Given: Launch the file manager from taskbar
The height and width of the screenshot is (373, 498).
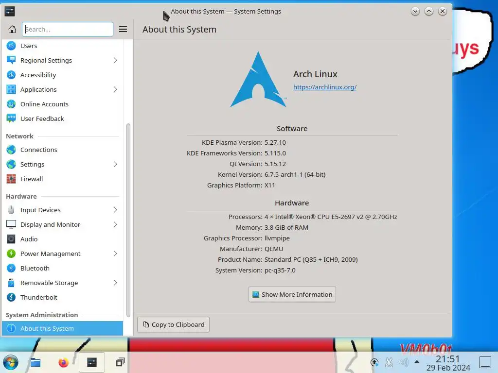Looking at the screenshot, I should click(36, 362).
